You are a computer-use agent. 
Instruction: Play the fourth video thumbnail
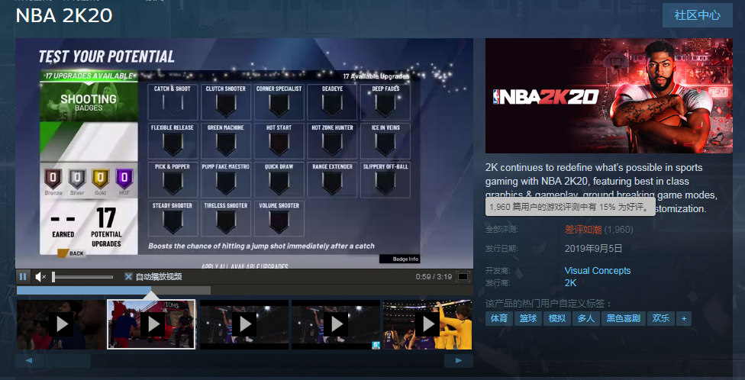pyautogui.click(x=336, y=324)
